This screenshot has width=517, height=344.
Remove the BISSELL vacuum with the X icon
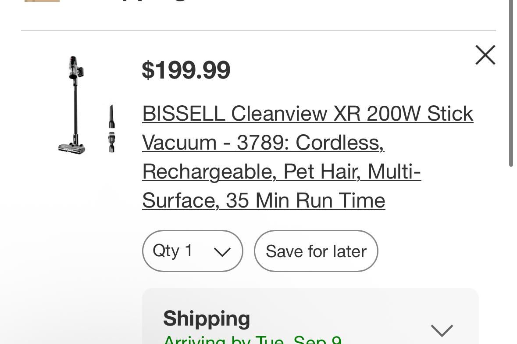pos(485,55)
